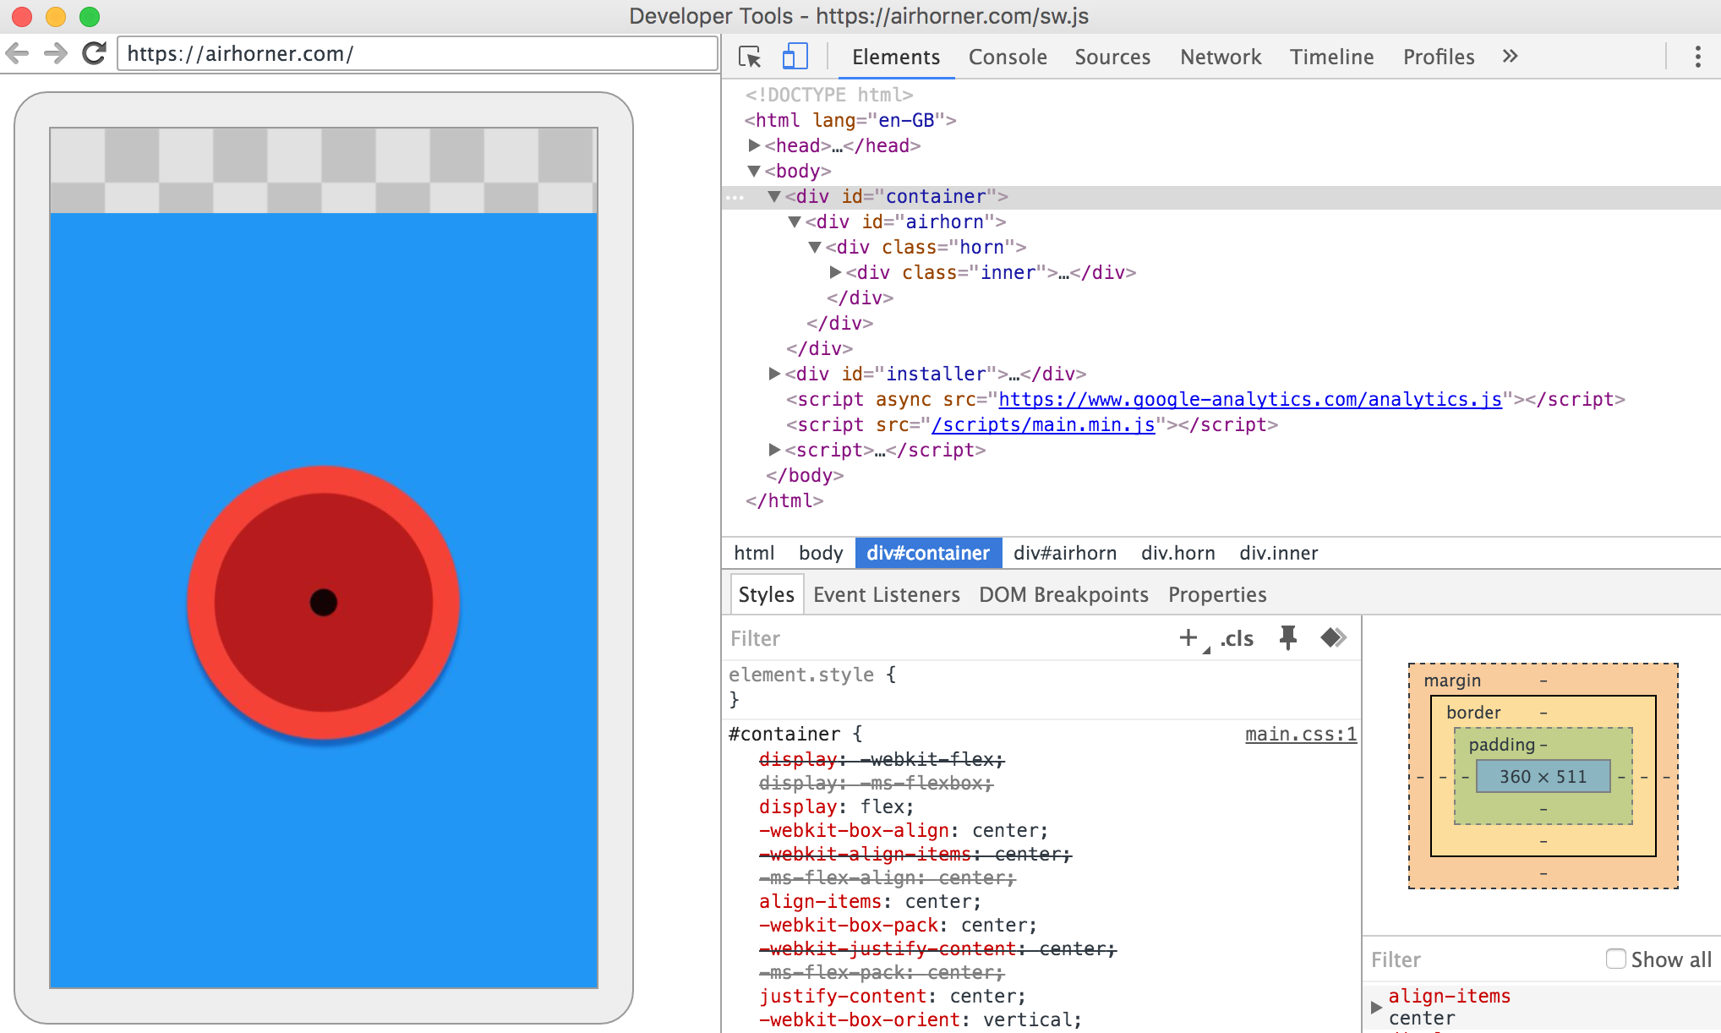Switch to the Elements tab
The image size is (1721, 1033).
click(x=895, y=57)
